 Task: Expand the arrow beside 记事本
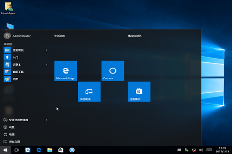[x=46, y=64]
